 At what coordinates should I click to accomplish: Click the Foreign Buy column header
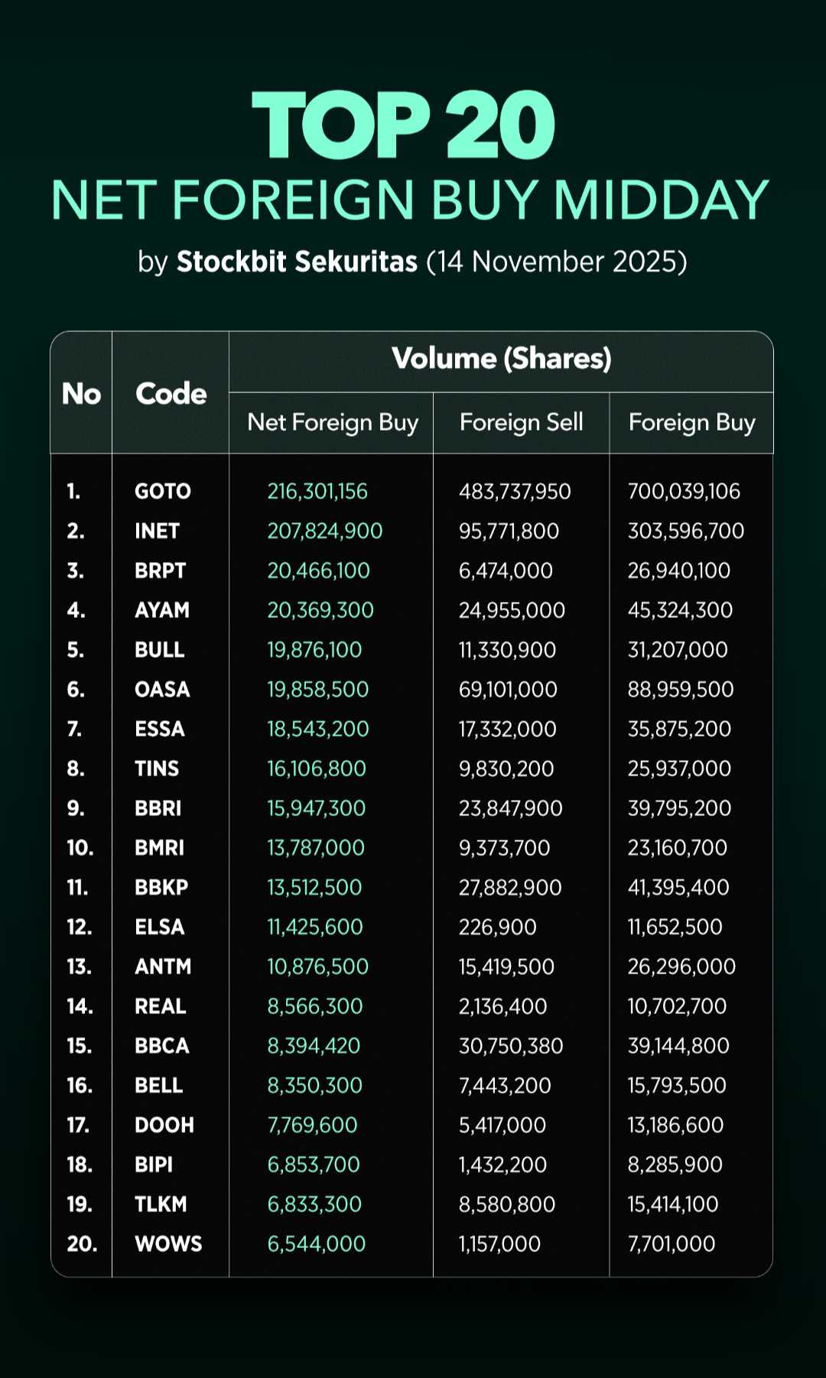(x=691, y=422)
